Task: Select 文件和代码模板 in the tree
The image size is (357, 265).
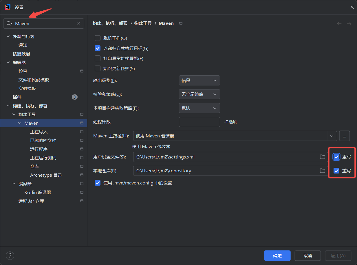Action: tap(34, 80)
